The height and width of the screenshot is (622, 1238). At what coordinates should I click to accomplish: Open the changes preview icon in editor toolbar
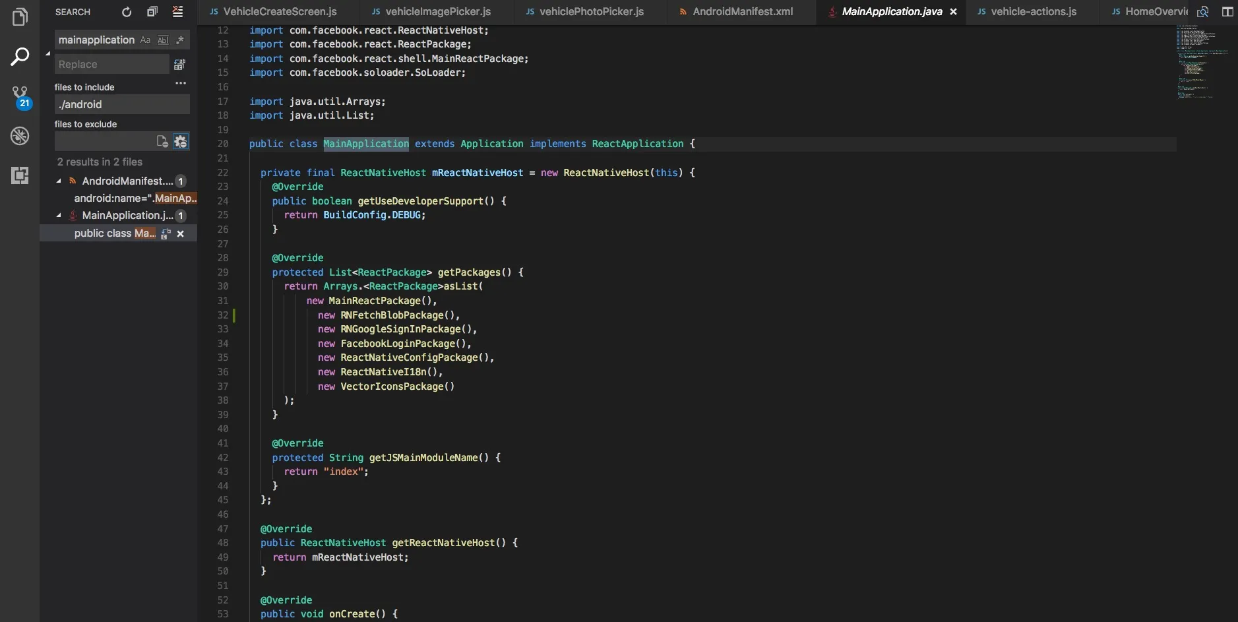tap(1203, 12)
